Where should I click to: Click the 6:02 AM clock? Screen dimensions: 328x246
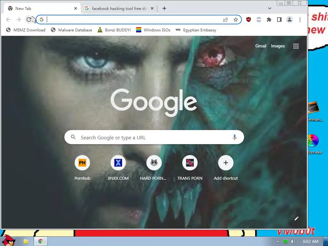[311, 242]
